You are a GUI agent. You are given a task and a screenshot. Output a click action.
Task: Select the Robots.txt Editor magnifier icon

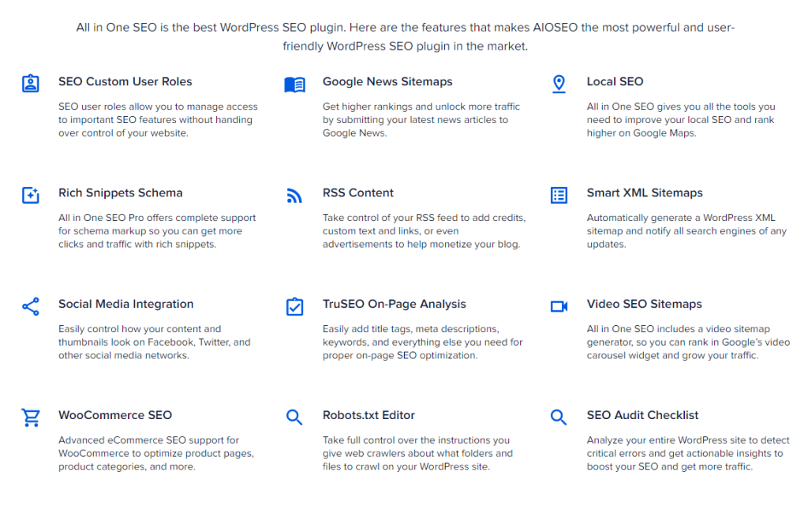tap(294, 416)
